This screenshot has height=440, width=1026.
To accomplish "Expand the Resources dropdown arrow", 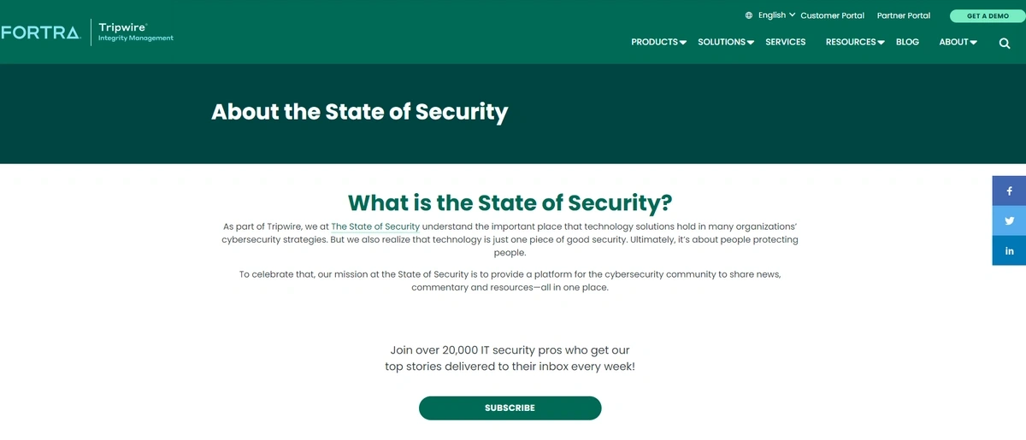I will point(881,43).
